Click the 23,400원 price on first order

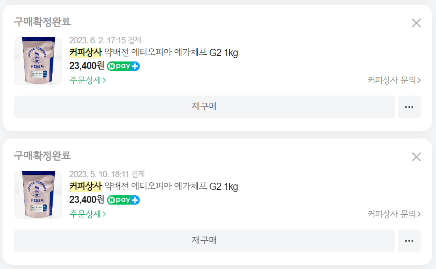86,66
